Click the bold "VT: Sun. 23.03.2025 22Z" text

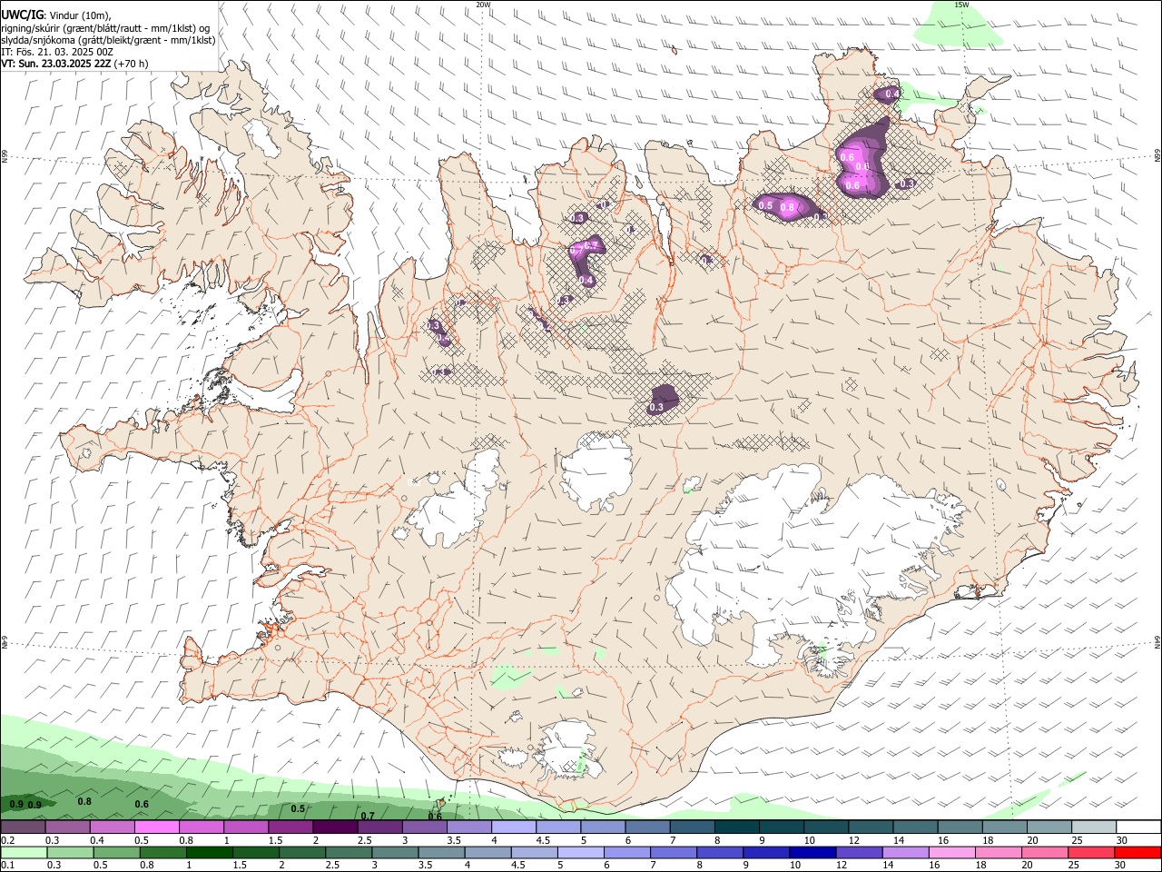pyautogui.click(x=55, y=64)
